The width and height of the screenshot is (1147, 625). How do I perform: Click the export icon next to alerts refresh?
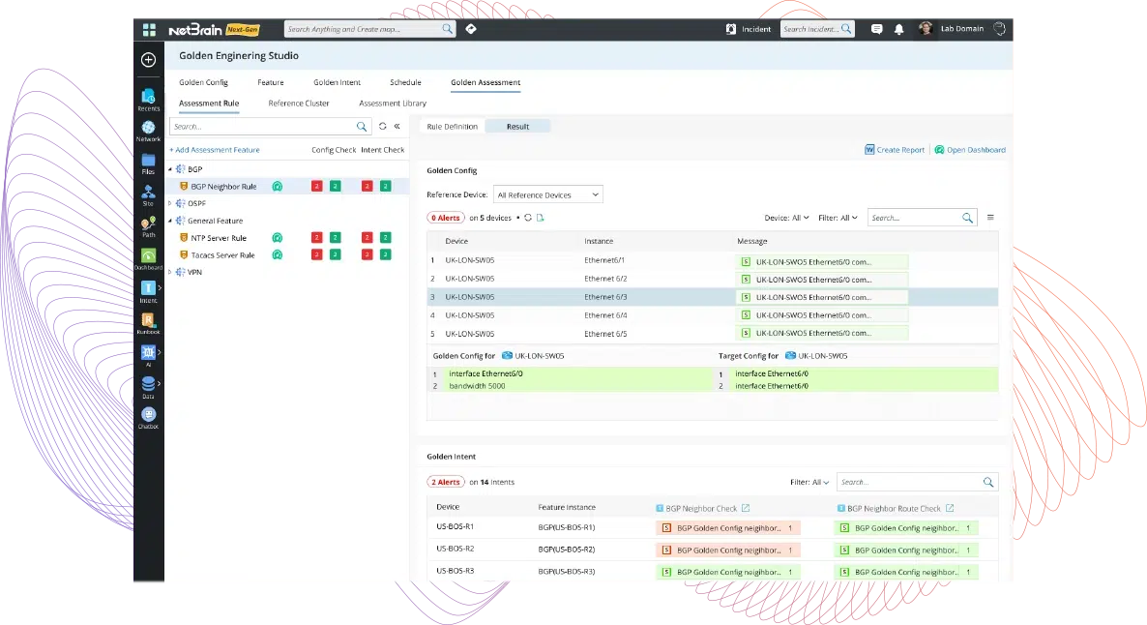(541, 218)
